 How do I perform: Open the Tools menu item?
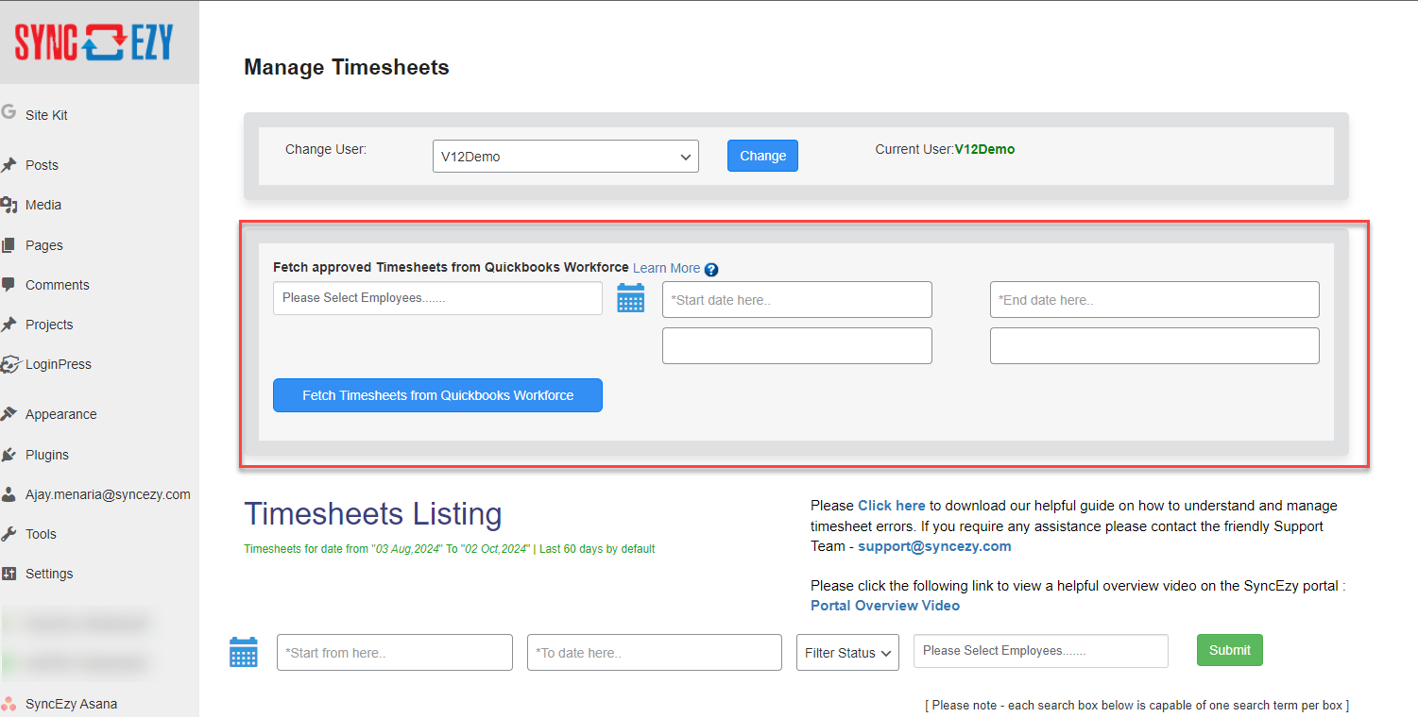tap(41, 534)
